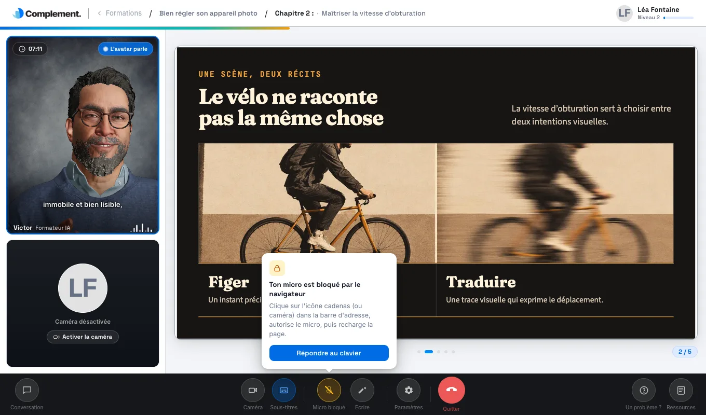The height and width of the screenshot is (415, 706).
Task: Click the Niveau 2 progress bar
Action: point(678,18)
